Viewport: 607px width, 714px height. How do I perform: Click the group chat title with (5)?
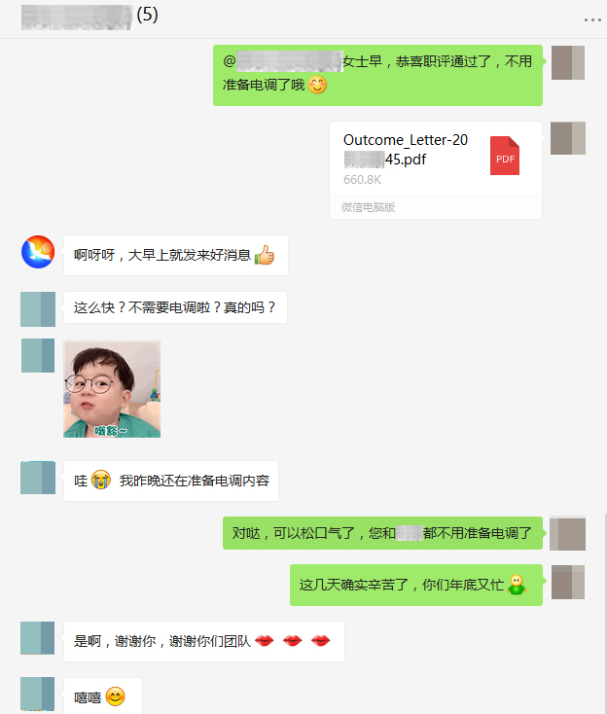tap(89, 16)
